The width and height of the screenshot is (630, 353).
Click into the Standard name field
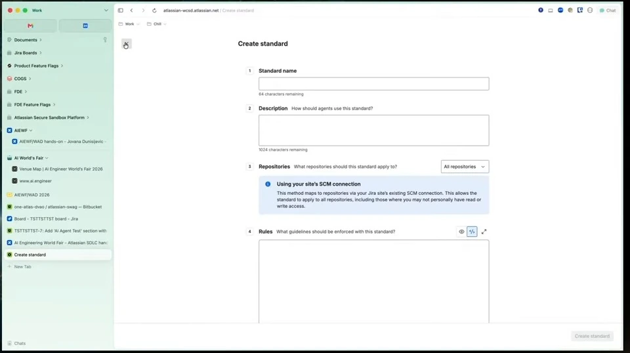click(x=373, y=84)
